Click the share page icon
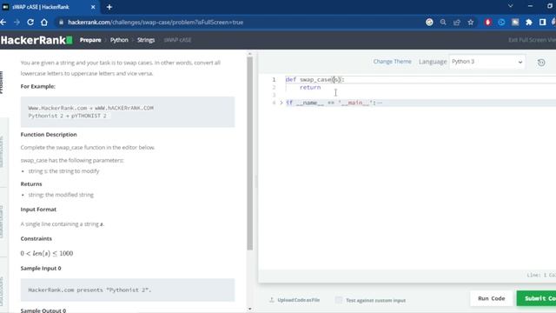Image resolution: width=556 pixels, height=313 pixels. click(457, 22)
